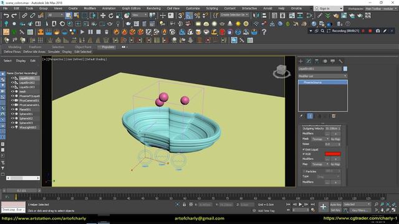
Task: Open the Modifiers menu
Action: tap(90, 8)
